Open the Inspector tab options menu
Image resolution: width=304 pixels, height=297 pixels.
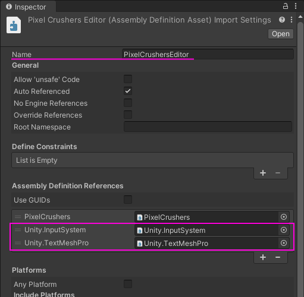(296, 6)
